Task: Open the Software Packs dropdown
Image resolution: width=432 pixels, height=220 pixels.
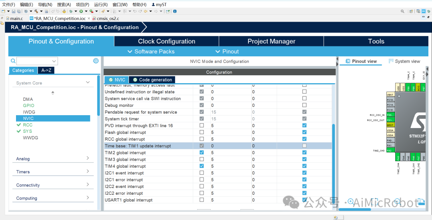Action: click(x=151, y=52)
